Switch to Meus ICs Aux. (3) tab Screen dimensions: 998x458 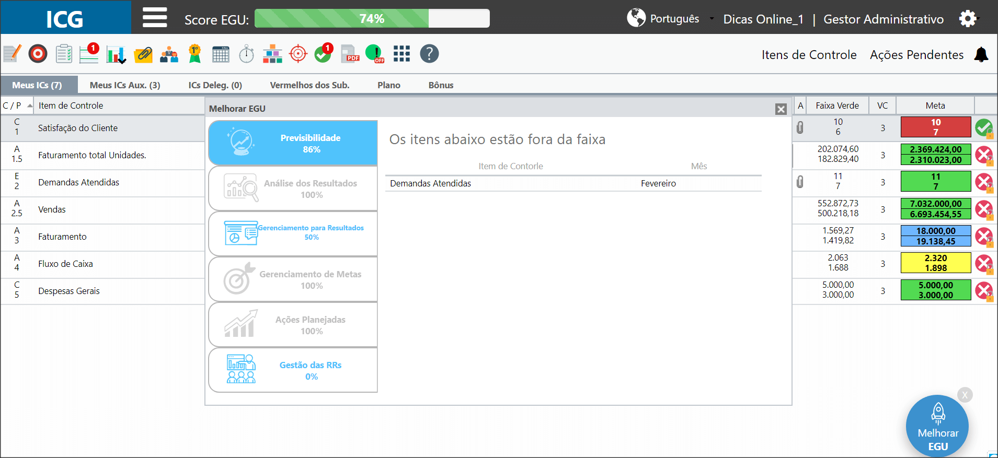[125, 85]
